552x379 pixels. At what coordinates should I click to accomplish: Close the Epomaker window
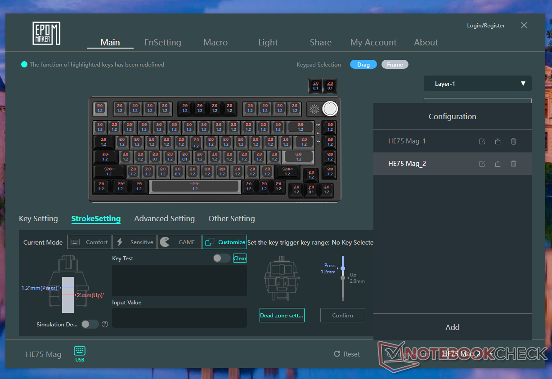tap(524, 25)
